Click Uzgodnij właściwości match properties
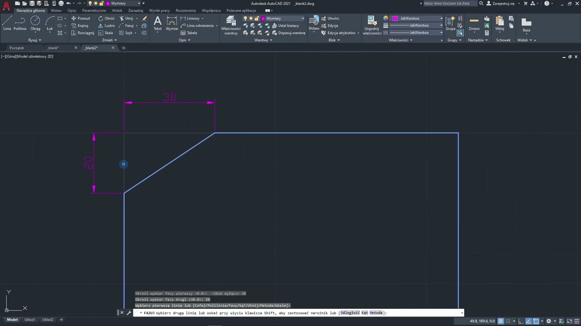Image resolution: width=581 pixels, height=326 pixels. [372, 25]
